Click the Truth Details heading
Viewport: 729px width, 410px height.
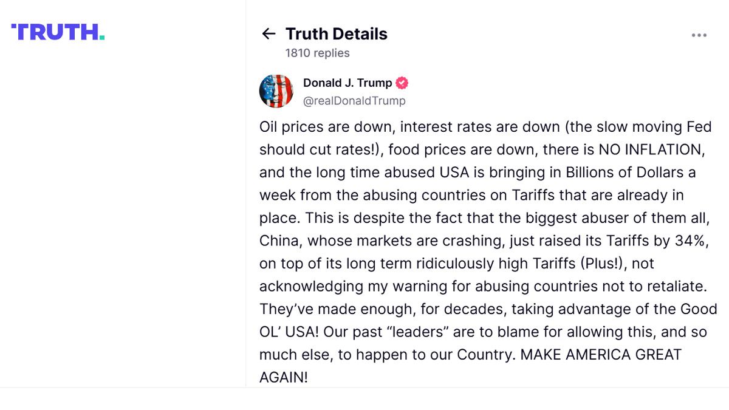pyautogui.click(x=336, y=34)
